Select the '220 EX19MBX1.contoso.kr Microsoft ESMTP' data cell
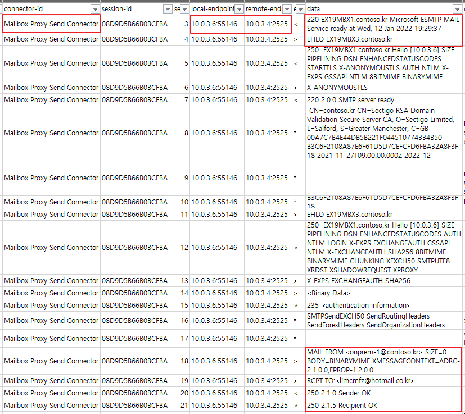The image size is (465, 414). (383, 24)
